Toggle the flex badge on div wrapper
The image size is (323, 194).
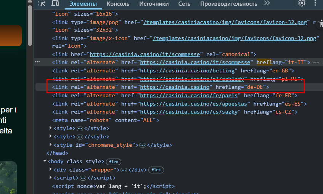pos(156,170)
